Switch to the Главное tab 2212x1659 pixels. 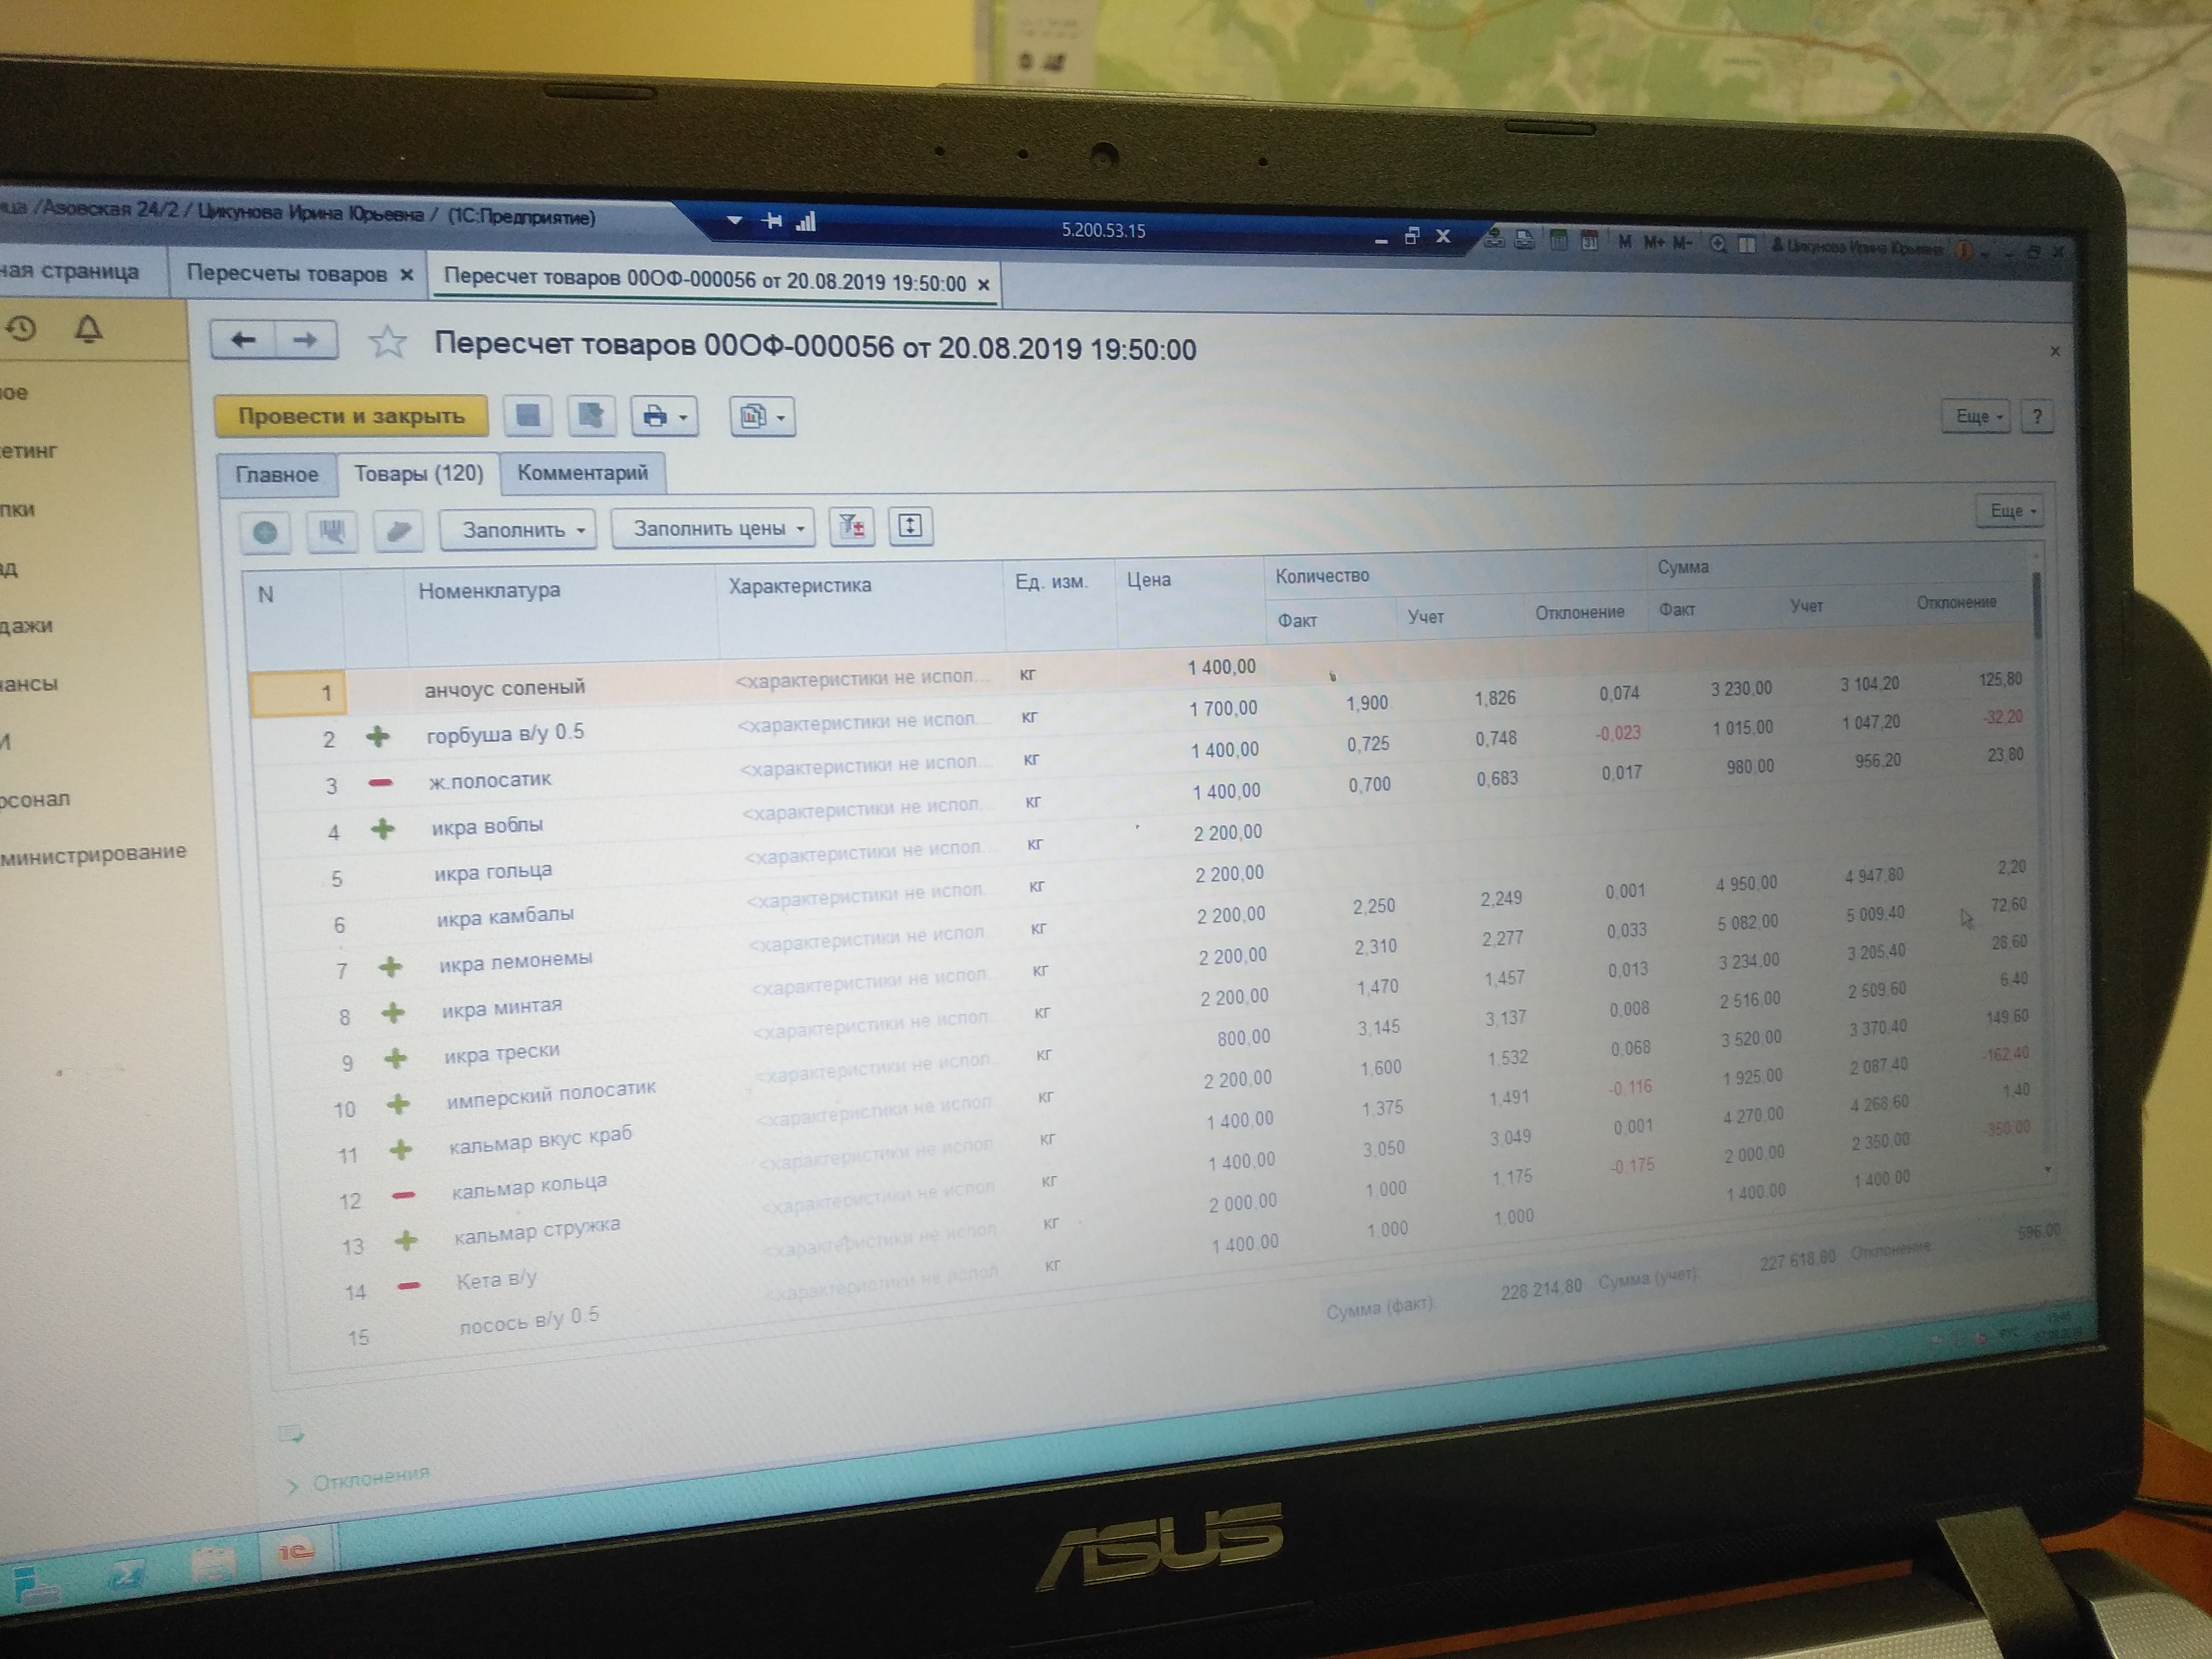pos(277,474)
